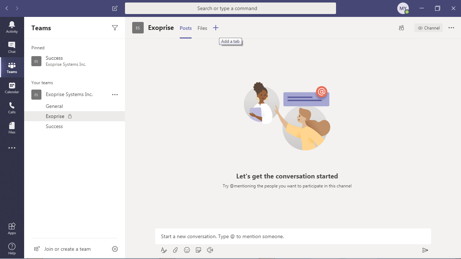This screenshot has width=461, height=259.
Task: Send the message with arrow icon
Action: [x=425, y=250]
